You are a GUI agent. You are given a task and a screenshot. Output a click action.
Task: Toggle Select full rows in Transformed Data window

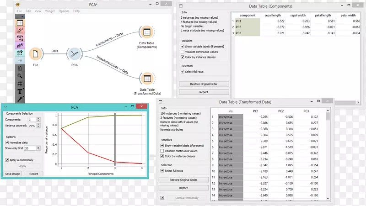[x=162, y=170]
